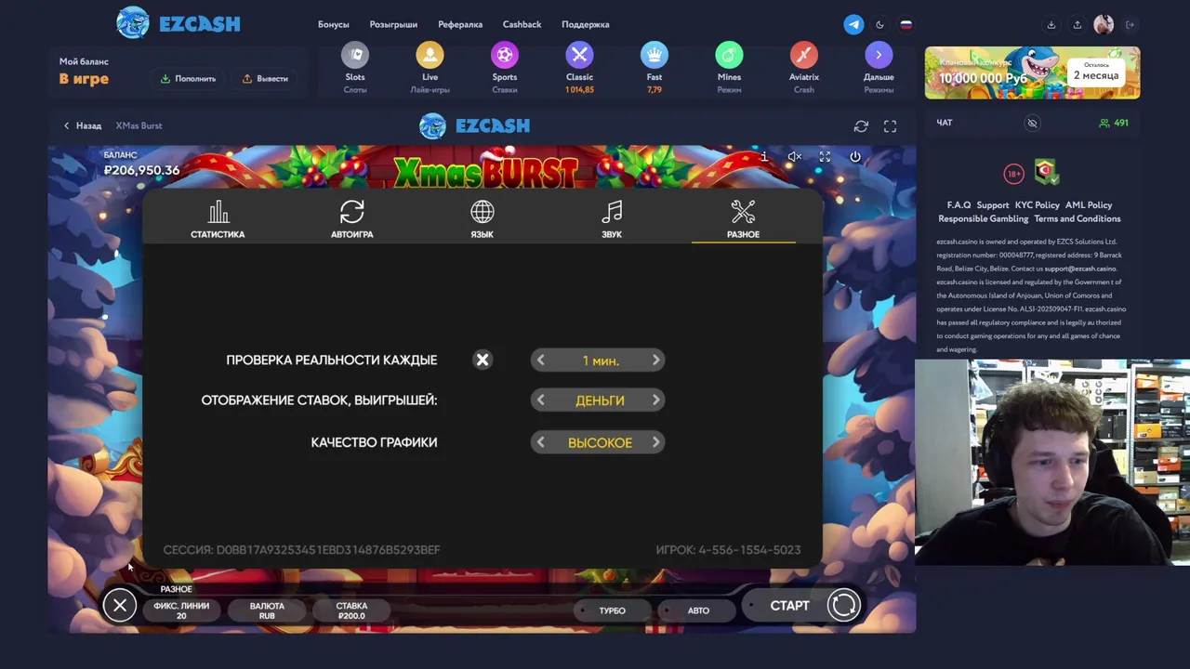Viewport: 1190px width, 669px height.
Task: Open the user profile avatar
Action: pos(1104,25)
